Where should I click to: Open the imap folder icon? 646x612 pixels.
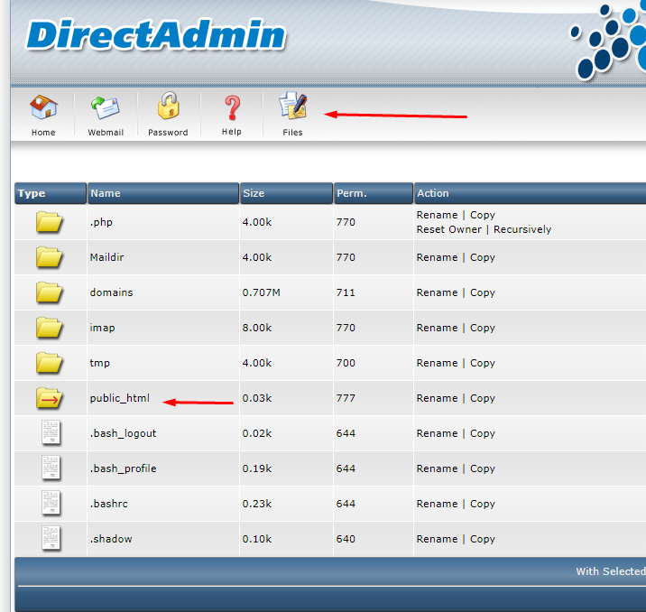[49, 328]
